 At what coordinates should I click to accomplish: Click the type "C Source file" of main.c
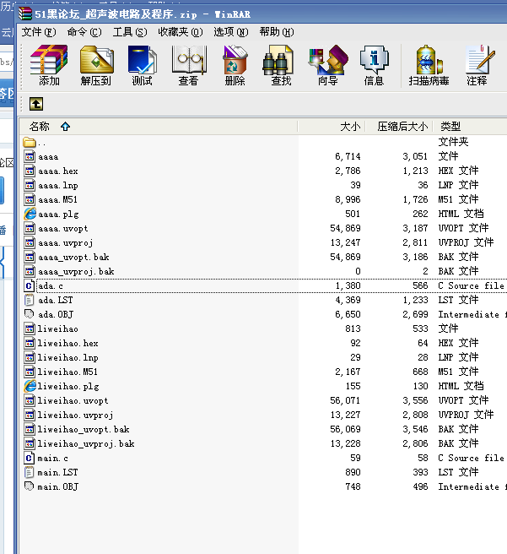point(471,458)
